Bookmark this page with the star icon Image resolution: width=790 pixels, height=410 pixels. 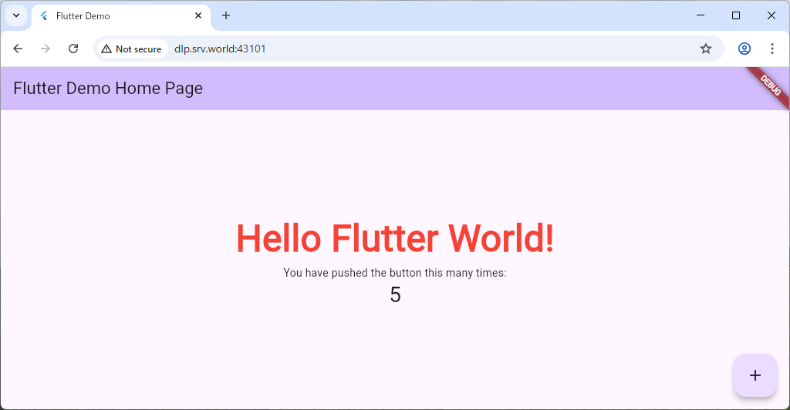[x=705, y=49]
